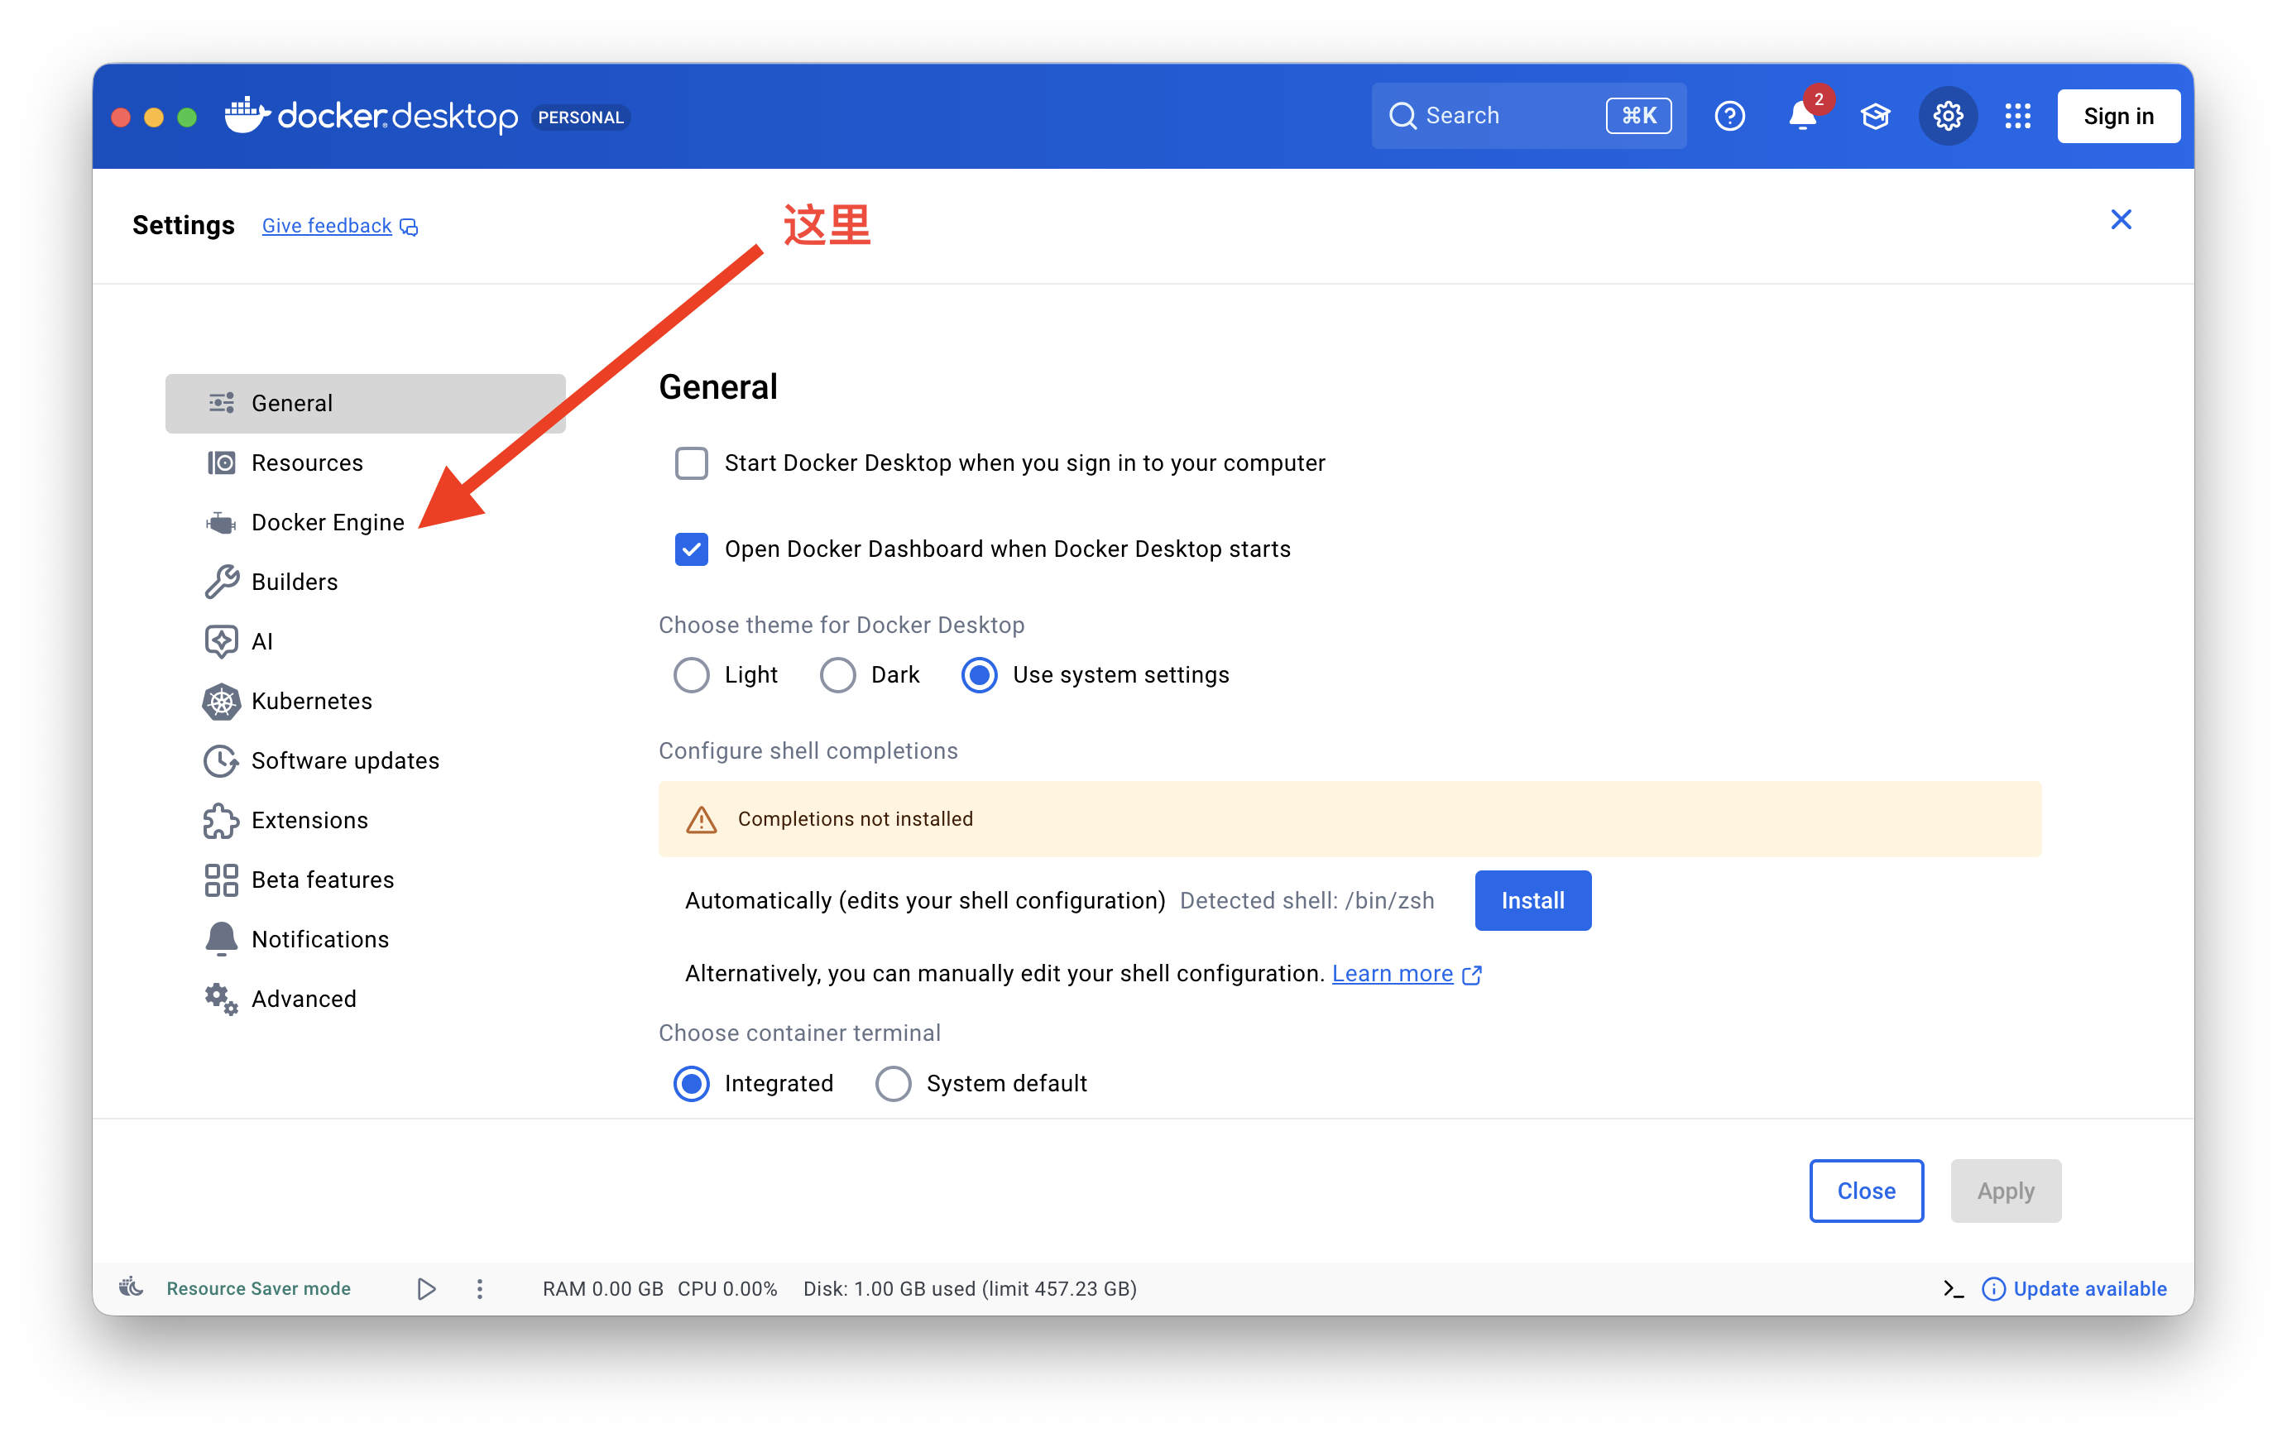Go to Kubernetes settings section

click(311, 701)
